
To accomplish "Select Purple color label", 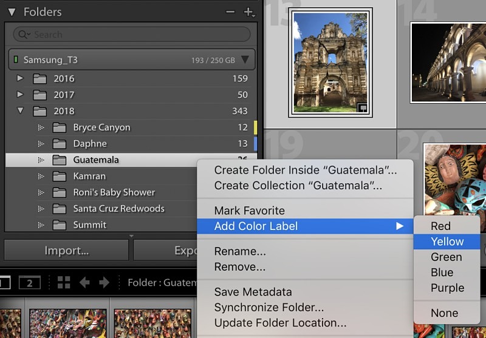I will (447, 288).
